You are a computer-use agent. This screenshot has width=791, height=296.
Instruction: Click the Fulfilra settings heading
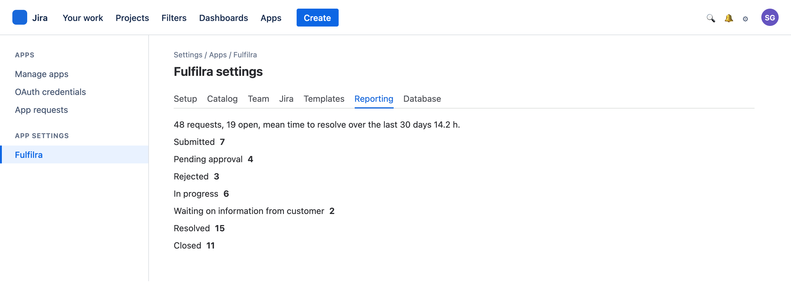(218, 72)
